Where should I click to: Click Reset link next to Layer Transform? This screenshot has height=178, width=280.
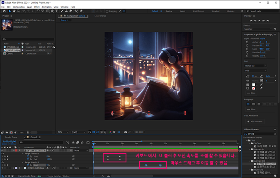(x=263, y=38)
